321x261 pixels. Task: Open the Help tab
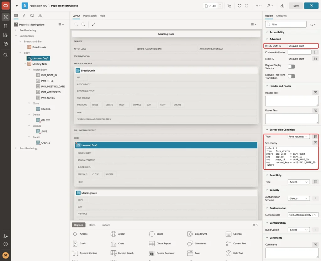pyautogui.click(x=102, y=16)
